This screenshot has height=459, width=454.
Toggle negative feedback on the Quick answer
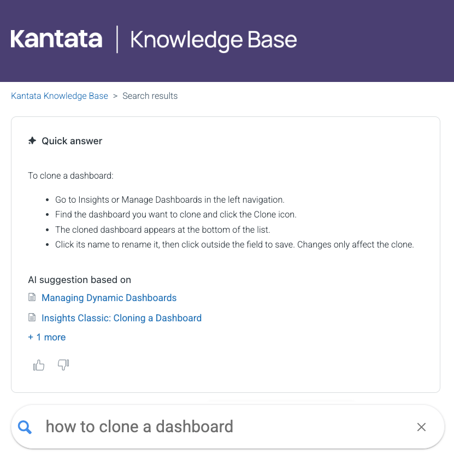point(63,364)
